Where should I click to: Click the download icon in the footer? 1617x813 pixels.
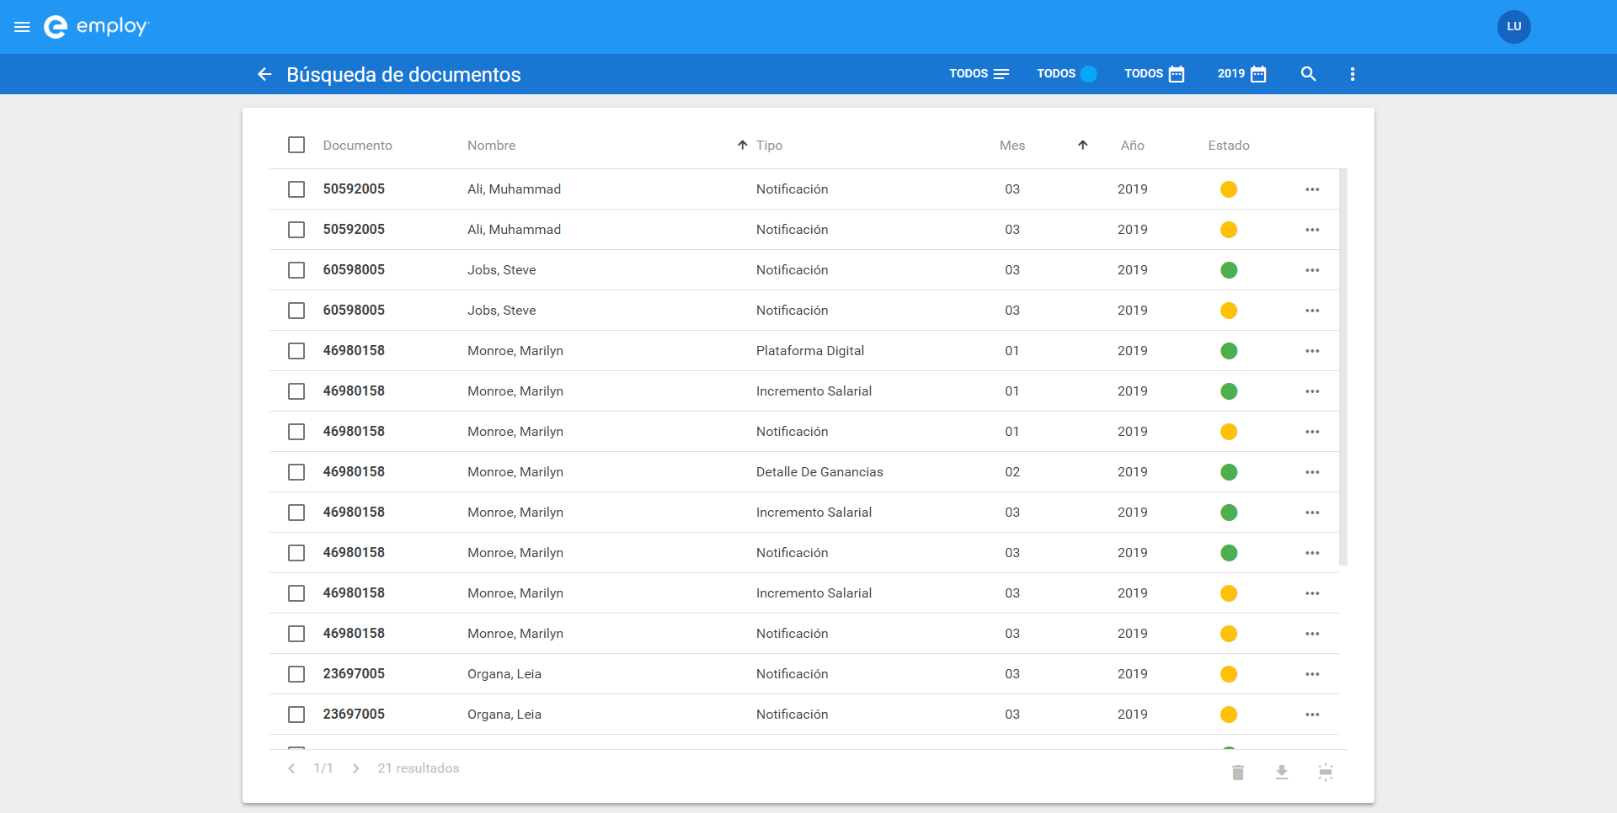pos(1282,772)
